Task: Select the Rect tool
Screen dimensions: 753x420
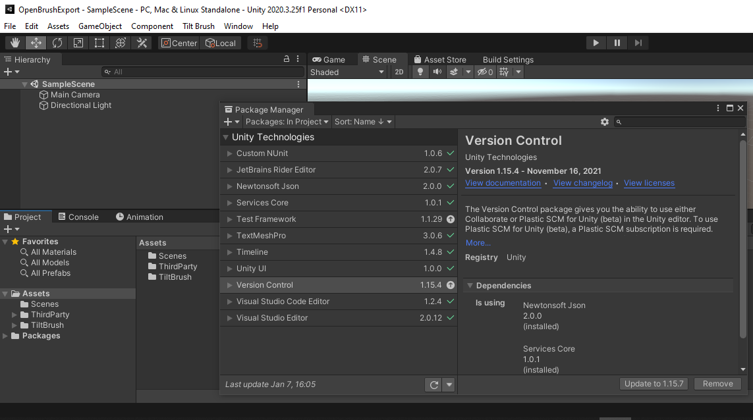Action: point(99,43)
